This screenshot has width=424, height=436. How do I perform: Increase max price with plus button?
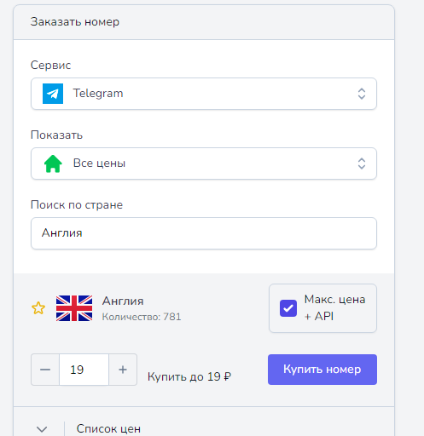pyautogui.click(x=123, y=370)
